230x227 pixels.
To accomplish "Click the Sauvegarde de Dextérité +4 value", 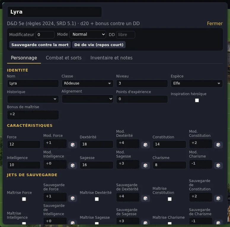I will (x=128, y=197).
